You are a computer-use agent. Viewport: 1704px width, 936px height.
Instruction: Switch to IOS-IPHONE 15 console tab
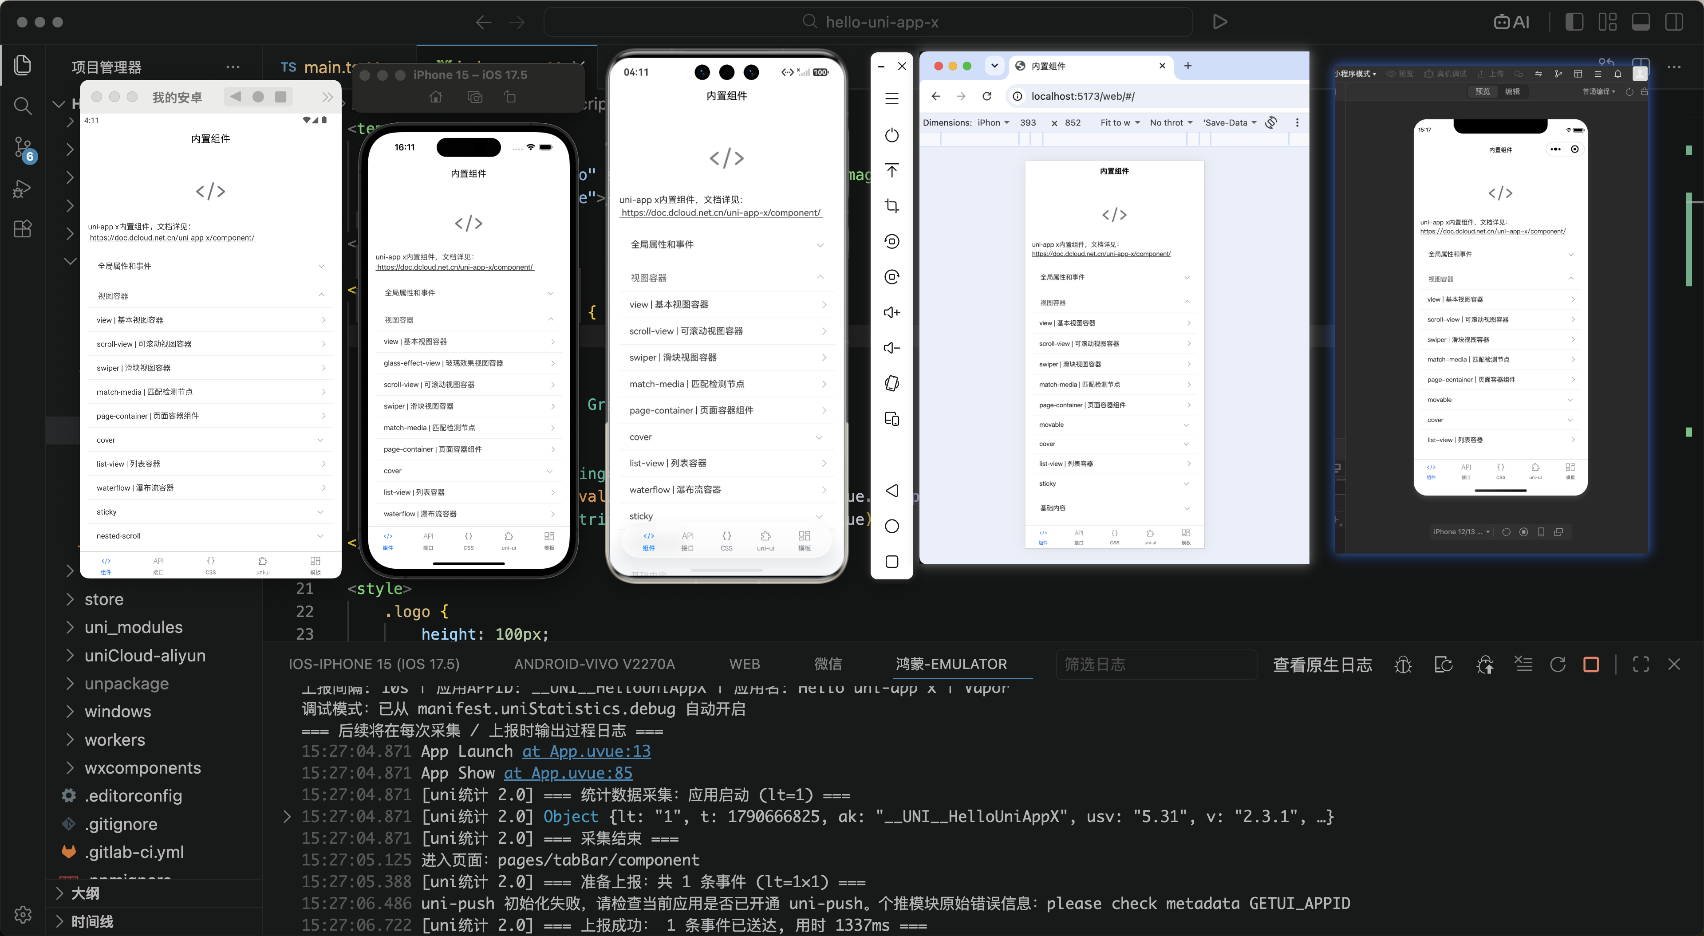coord(374,664)
